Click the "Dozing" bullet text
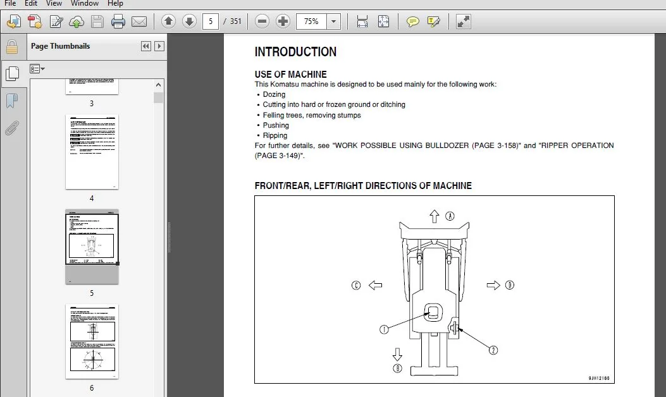The image size is (666, 397). [274, 94]
